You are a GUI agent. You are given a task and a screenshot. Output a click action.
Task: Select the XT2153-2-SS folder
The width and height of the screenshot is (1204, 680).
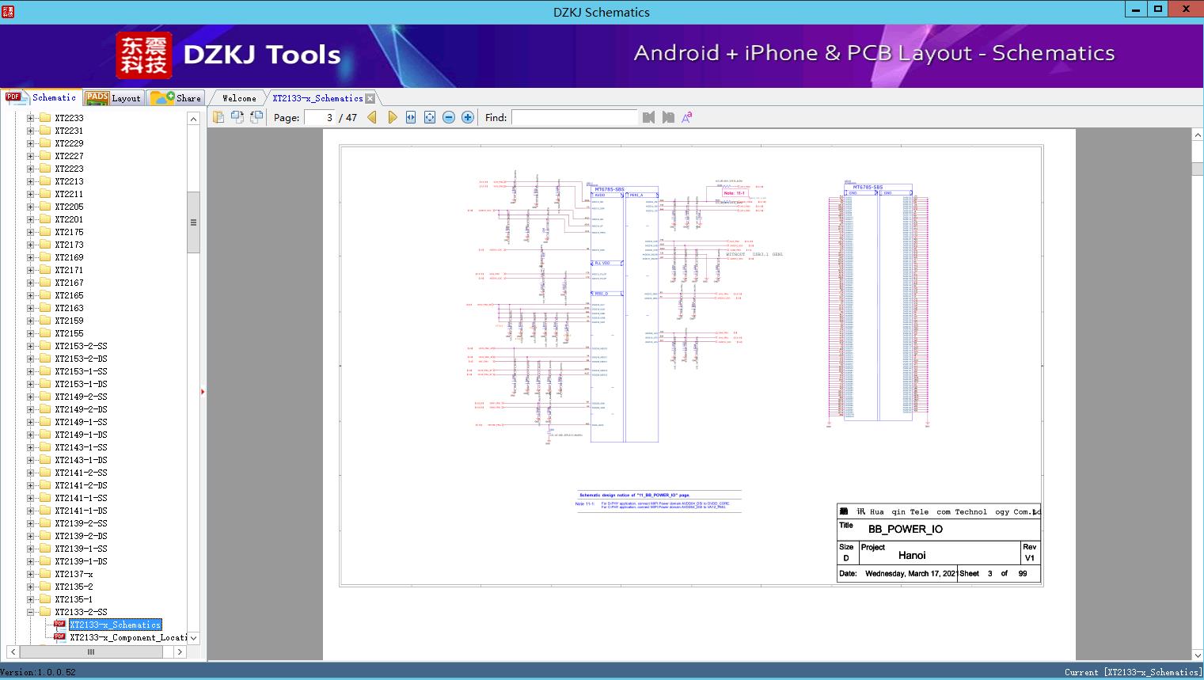pyautogui.click(x=81, y=346)
